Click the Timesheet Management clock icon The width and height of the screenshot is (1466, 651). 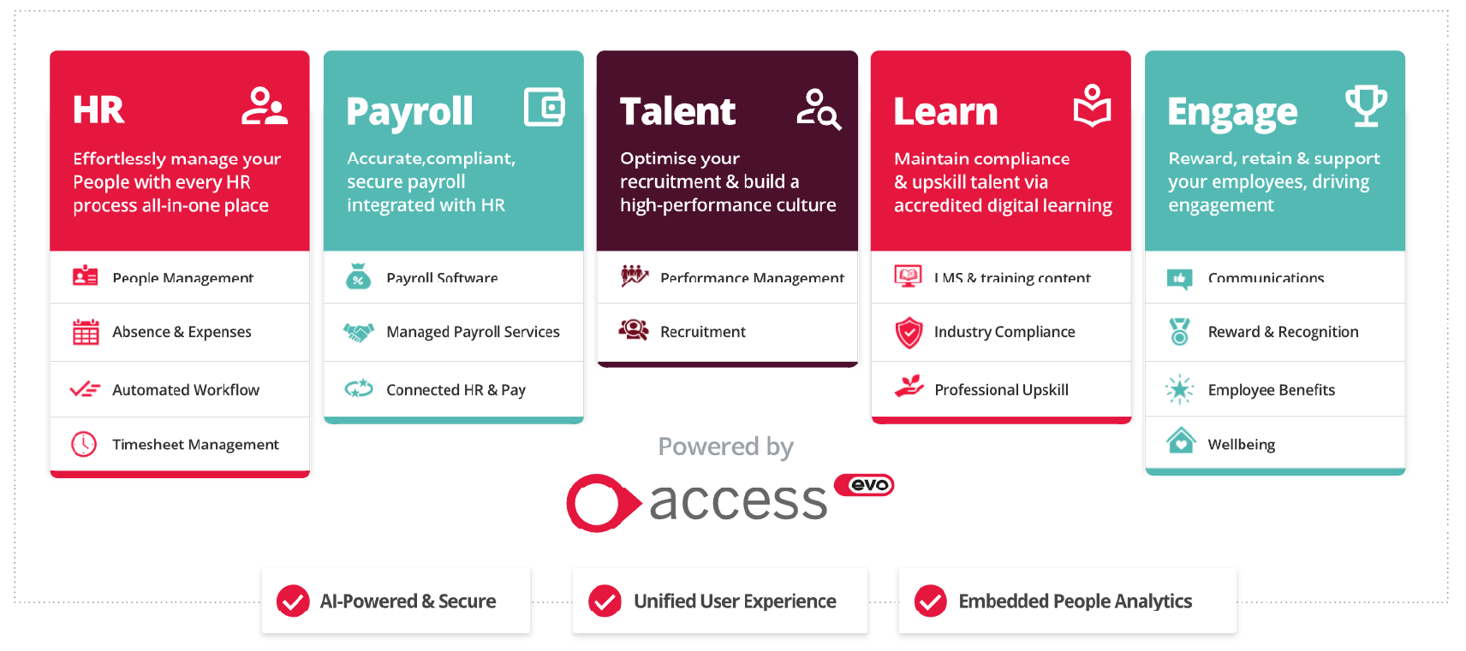point(84,444)
